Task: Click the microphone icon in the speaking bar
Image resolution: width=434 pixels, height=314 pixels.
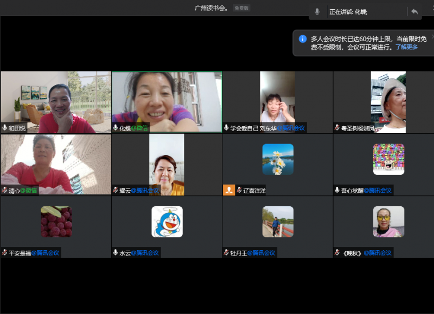Action: 317,11
